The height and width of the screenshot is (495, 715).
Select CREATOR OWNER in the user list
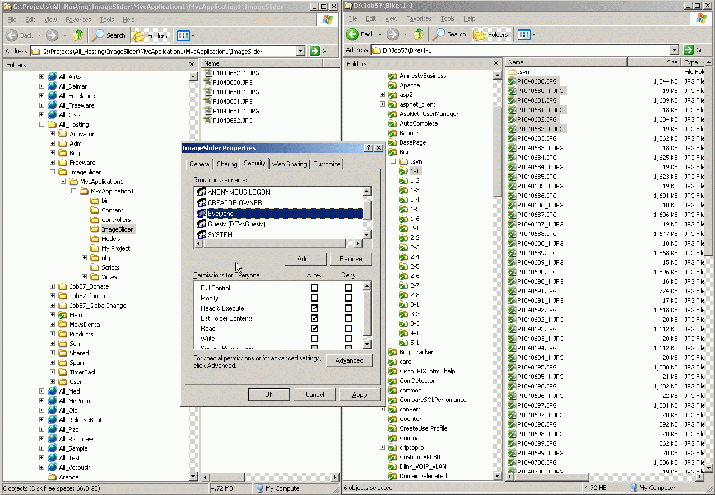pos(235,202)
